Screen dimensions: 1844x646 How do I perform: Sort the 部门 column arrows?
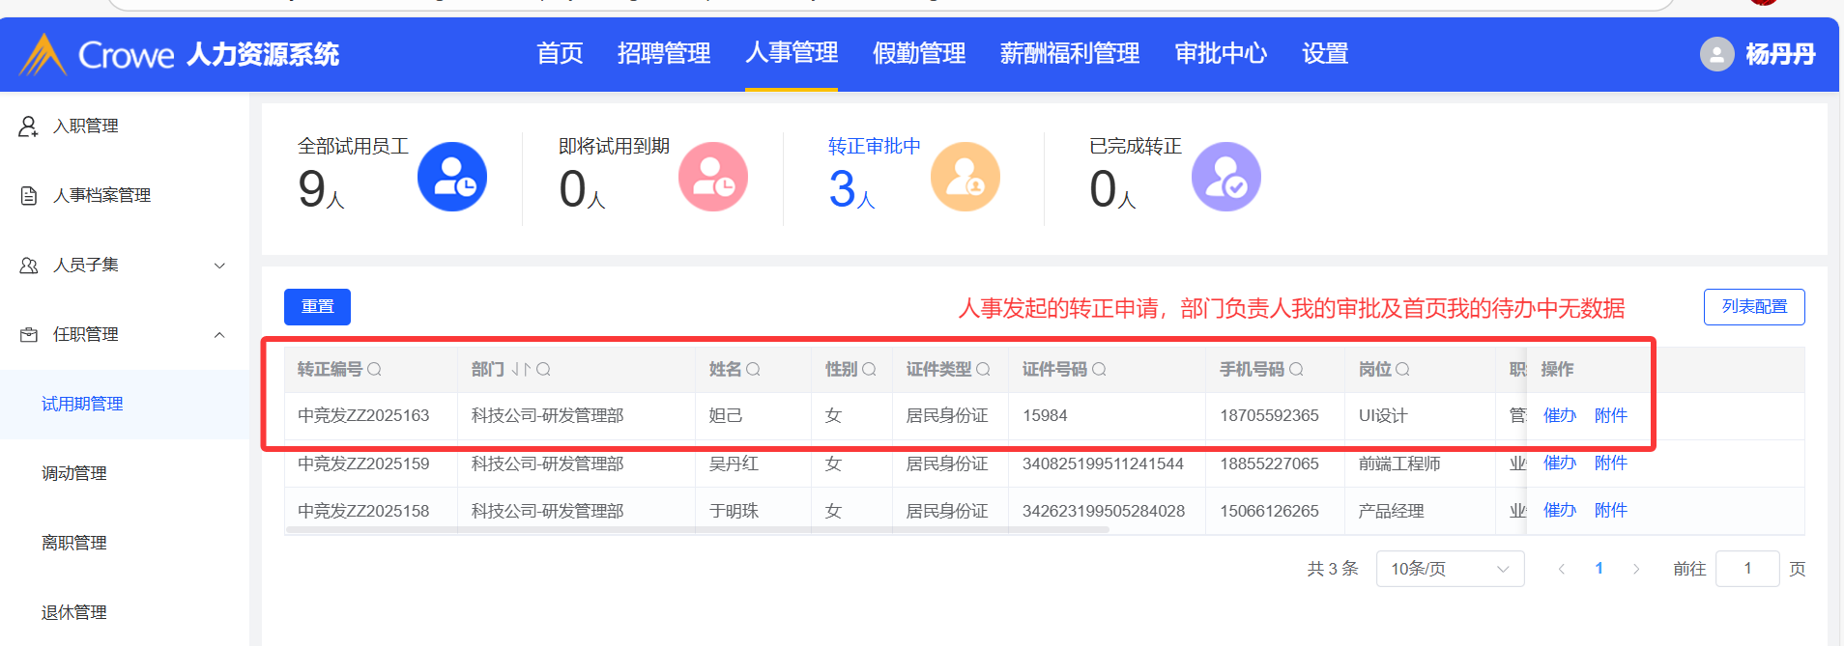521,370
